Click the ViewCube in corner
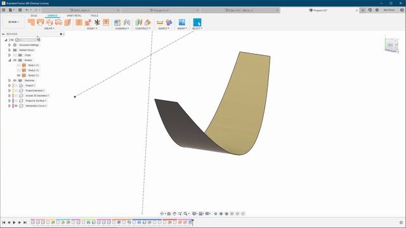Screen dimensions: 406x228 pos(391,45)
